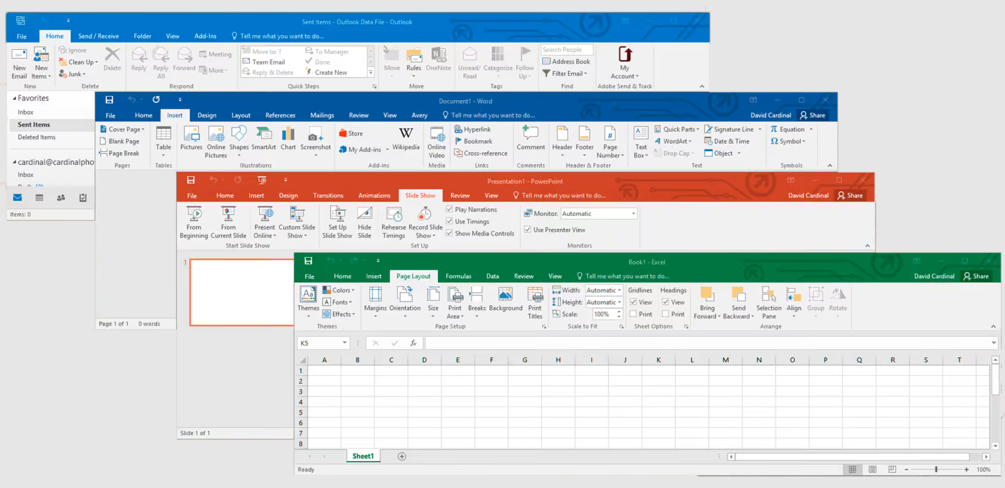This screenshot has height=488, width=1005.
Task: Click Hide Slide in PowerPoint
Action: 365,222
